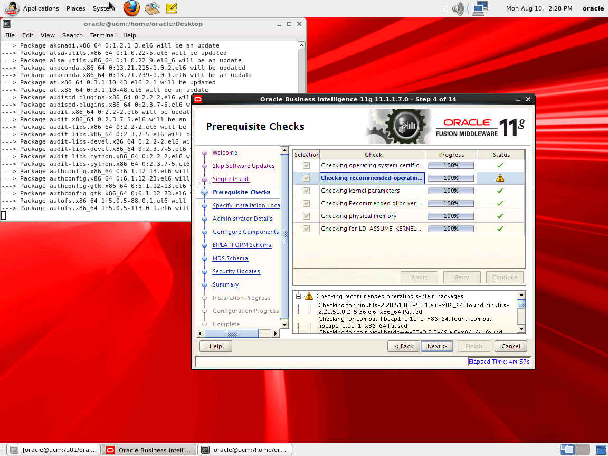Click the clock showing Mon Aug 10
Image resolution: width=608 pixels, height=456 pixels.
click(539, 8)
